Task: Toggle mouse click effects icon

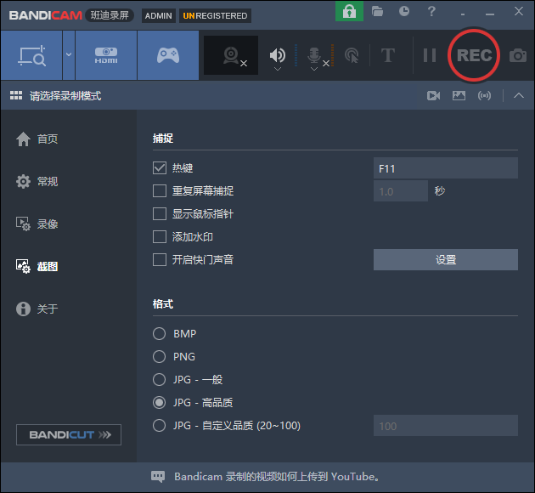Action: 352,55
